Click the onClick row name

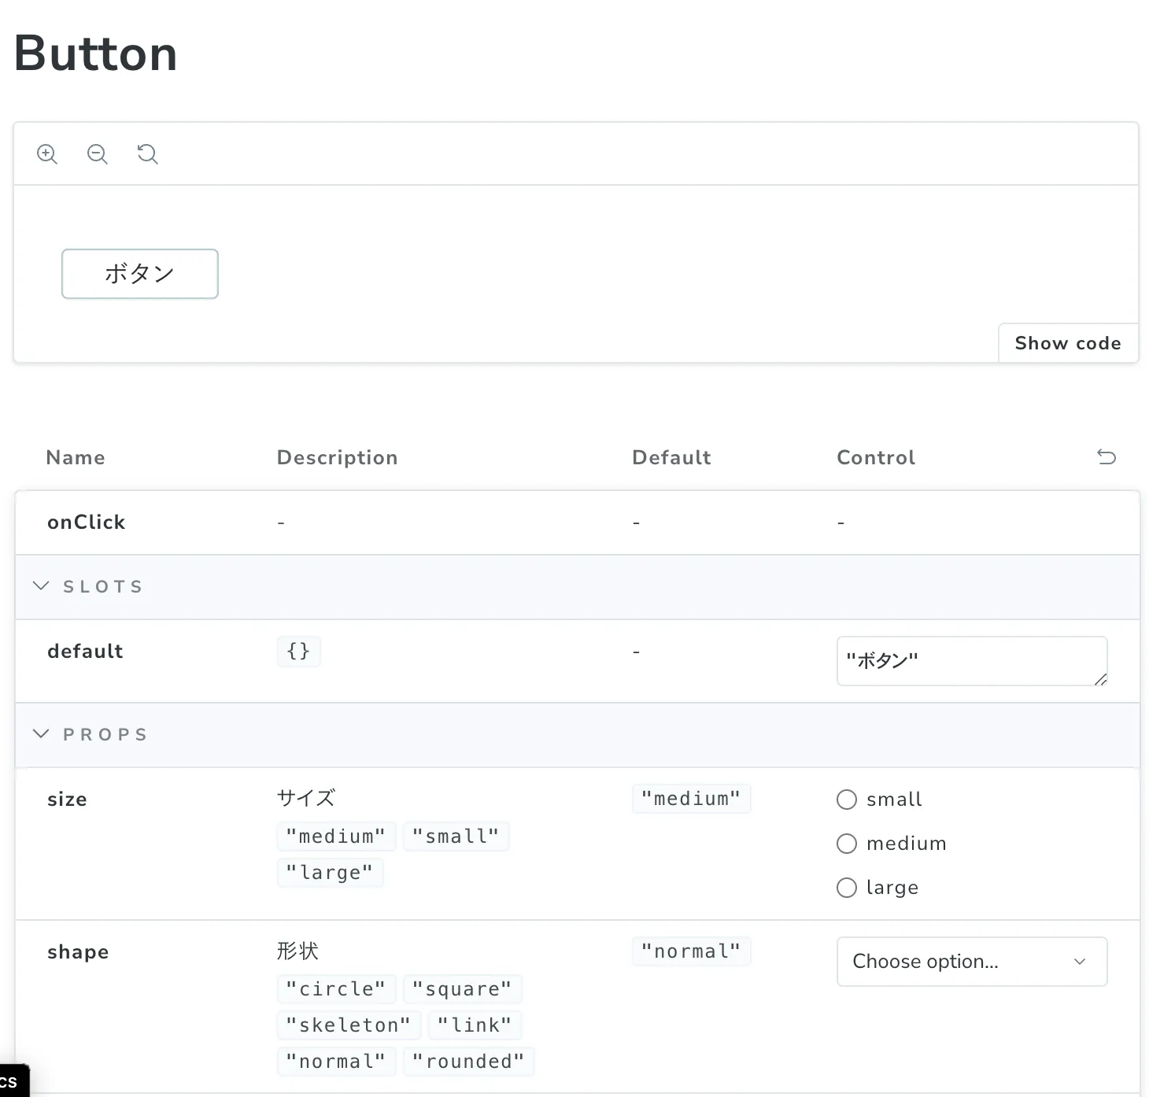point(87,523)
